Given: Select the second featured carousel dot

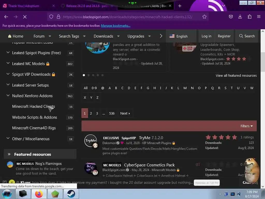Looking at the screenshot, I should tap(89, 75).
